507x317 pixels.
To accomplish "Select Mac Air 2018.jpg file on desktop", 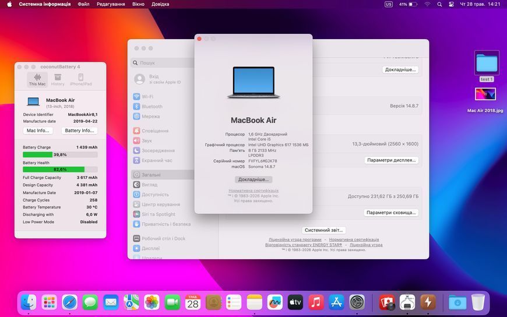I will 485,100.
